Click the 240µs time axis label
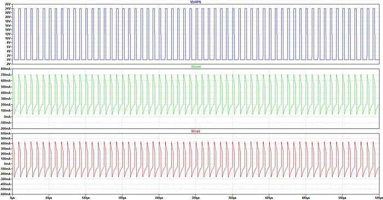The width and height of the screenshot is (383, 200). tap(159, 198)
